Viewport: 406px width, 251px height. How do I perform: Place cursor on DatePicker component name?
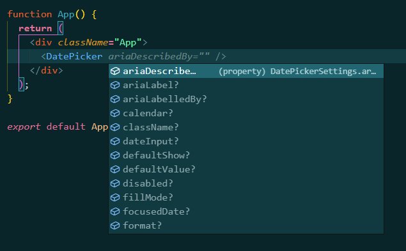74,56
